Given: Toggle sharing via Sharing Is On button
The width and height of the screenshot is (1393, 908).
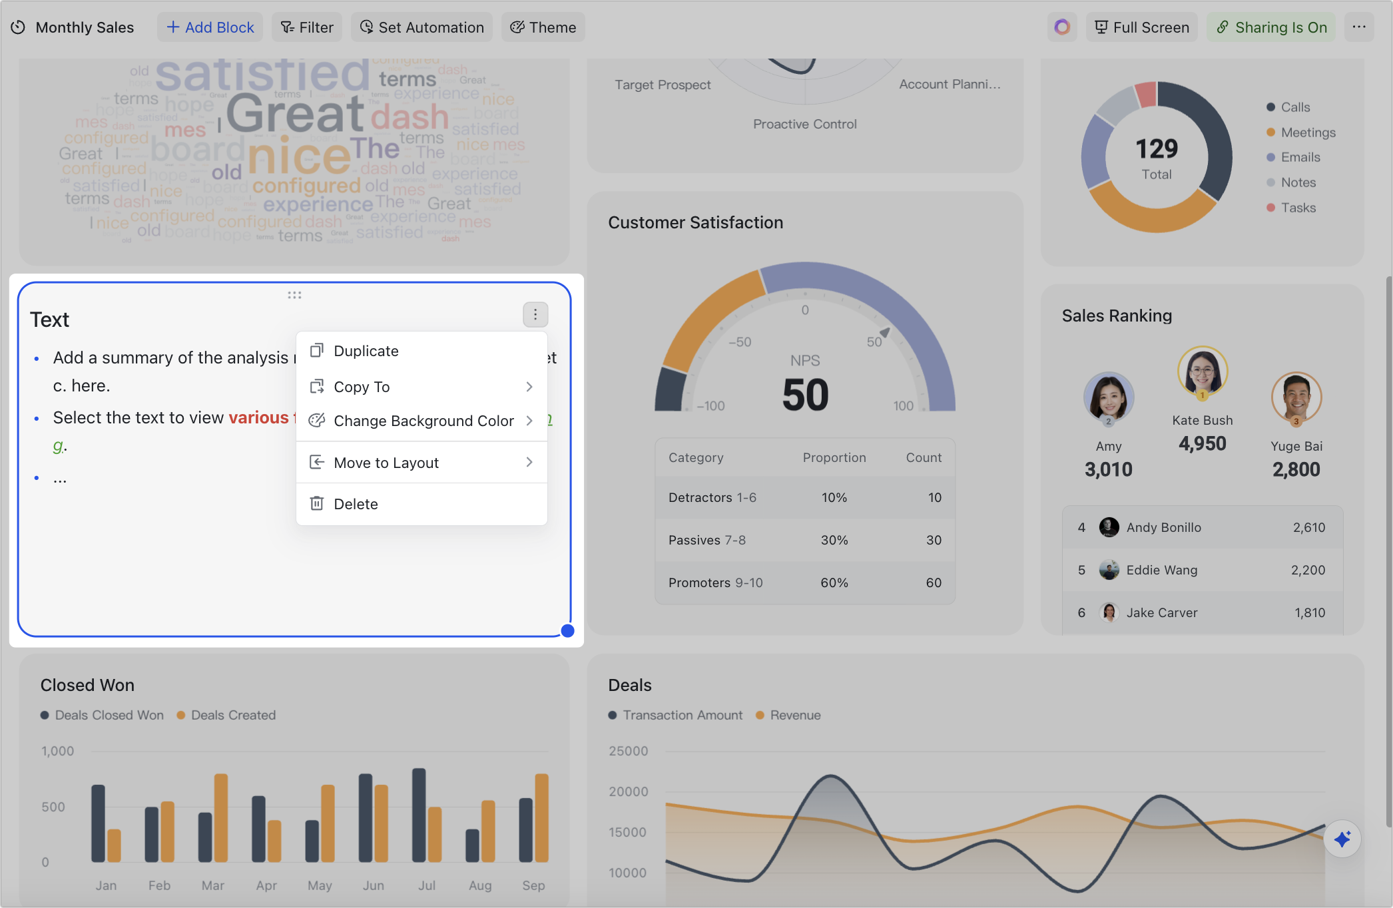Looking at the screenshot, I should click(1270, 27).
